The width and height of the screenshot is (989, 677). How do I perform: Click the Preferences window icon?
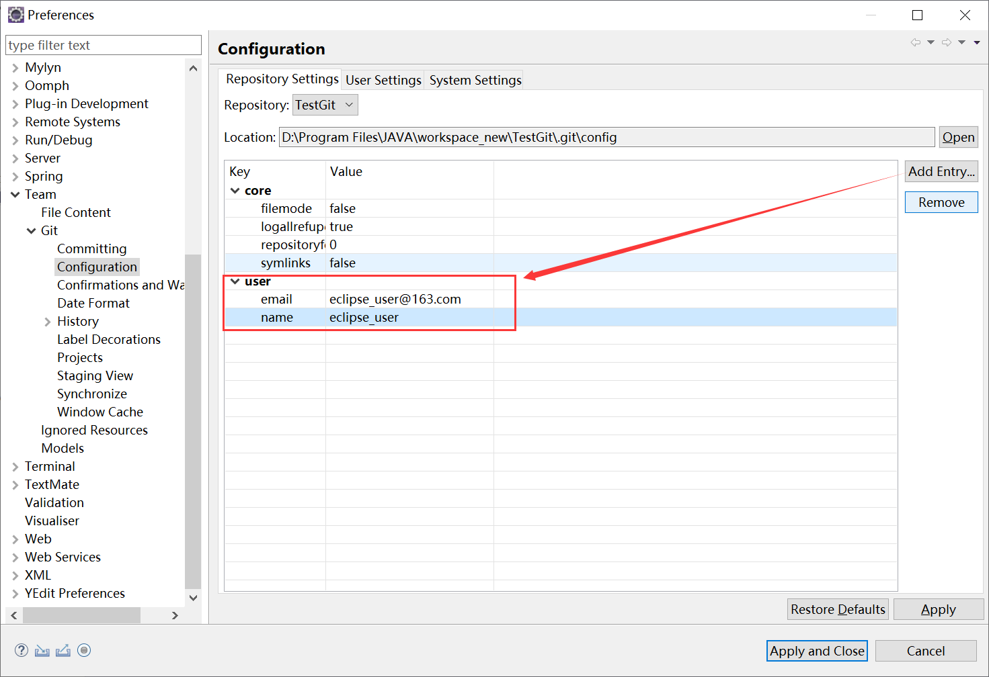point(15,15)
